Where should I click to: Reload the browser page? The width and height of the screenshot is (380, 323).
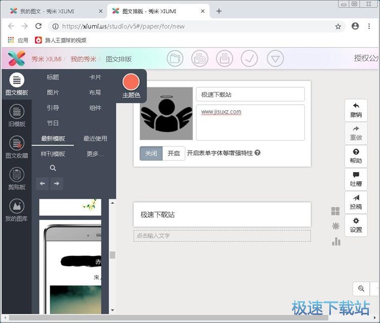(x=39, y=26)
